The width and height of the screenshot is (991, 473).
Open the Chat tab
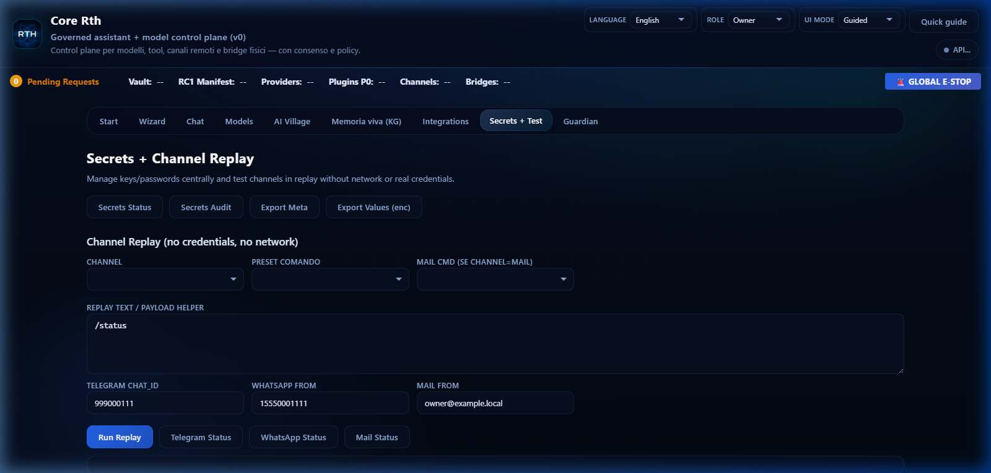click(195, 121)
